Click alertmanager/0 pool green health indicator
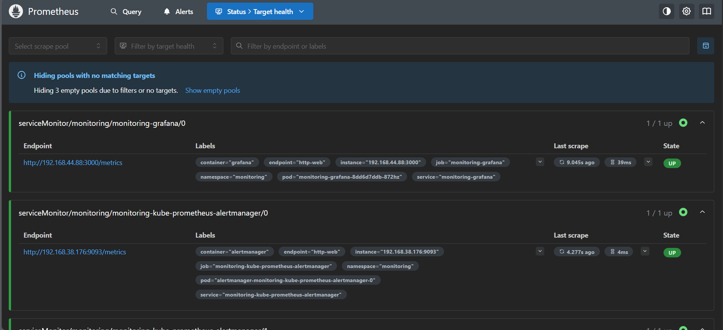This screenshot has width=723, height=330. pyautogui.click(x=683, y=212)
